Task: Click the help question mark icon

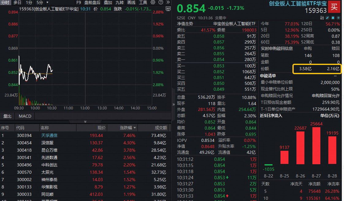Action: pos(160,2)
